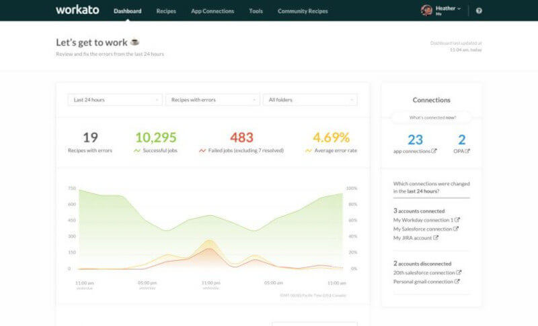Click the Workato logo

(x=77, y=10)
